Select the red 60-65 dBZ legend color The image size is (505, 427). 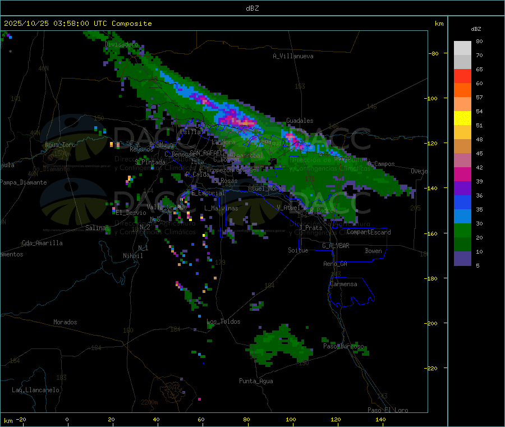(462, 76)
